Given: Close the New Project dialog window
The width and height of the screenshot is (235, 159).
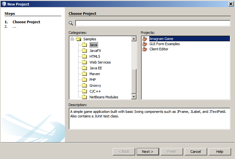Looking at the screenshot, I should [230, 4].
